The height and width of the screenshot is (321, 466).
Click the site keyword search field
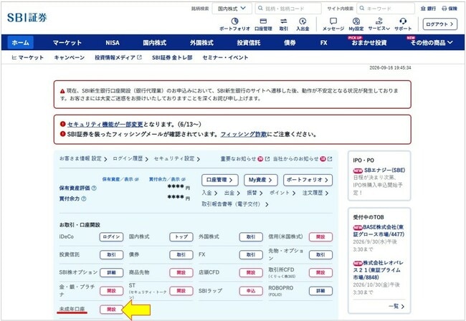point(386,9)
